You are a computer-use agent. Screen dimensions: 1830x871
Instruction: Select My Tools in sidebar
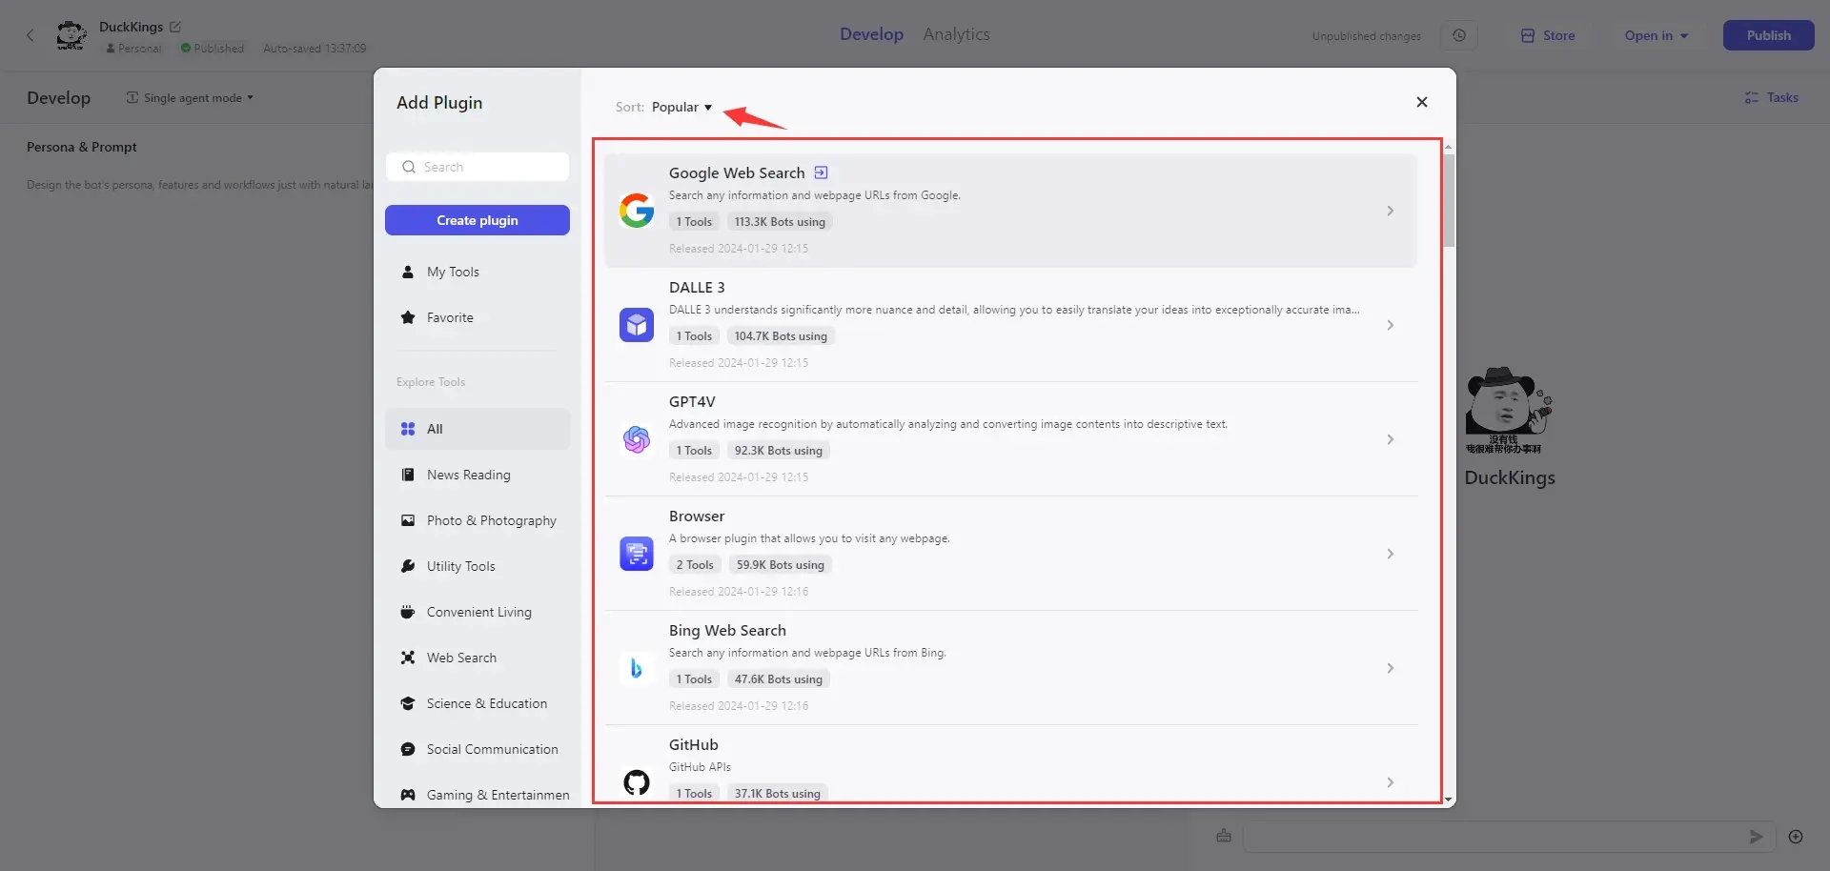[x=478, y=272]
